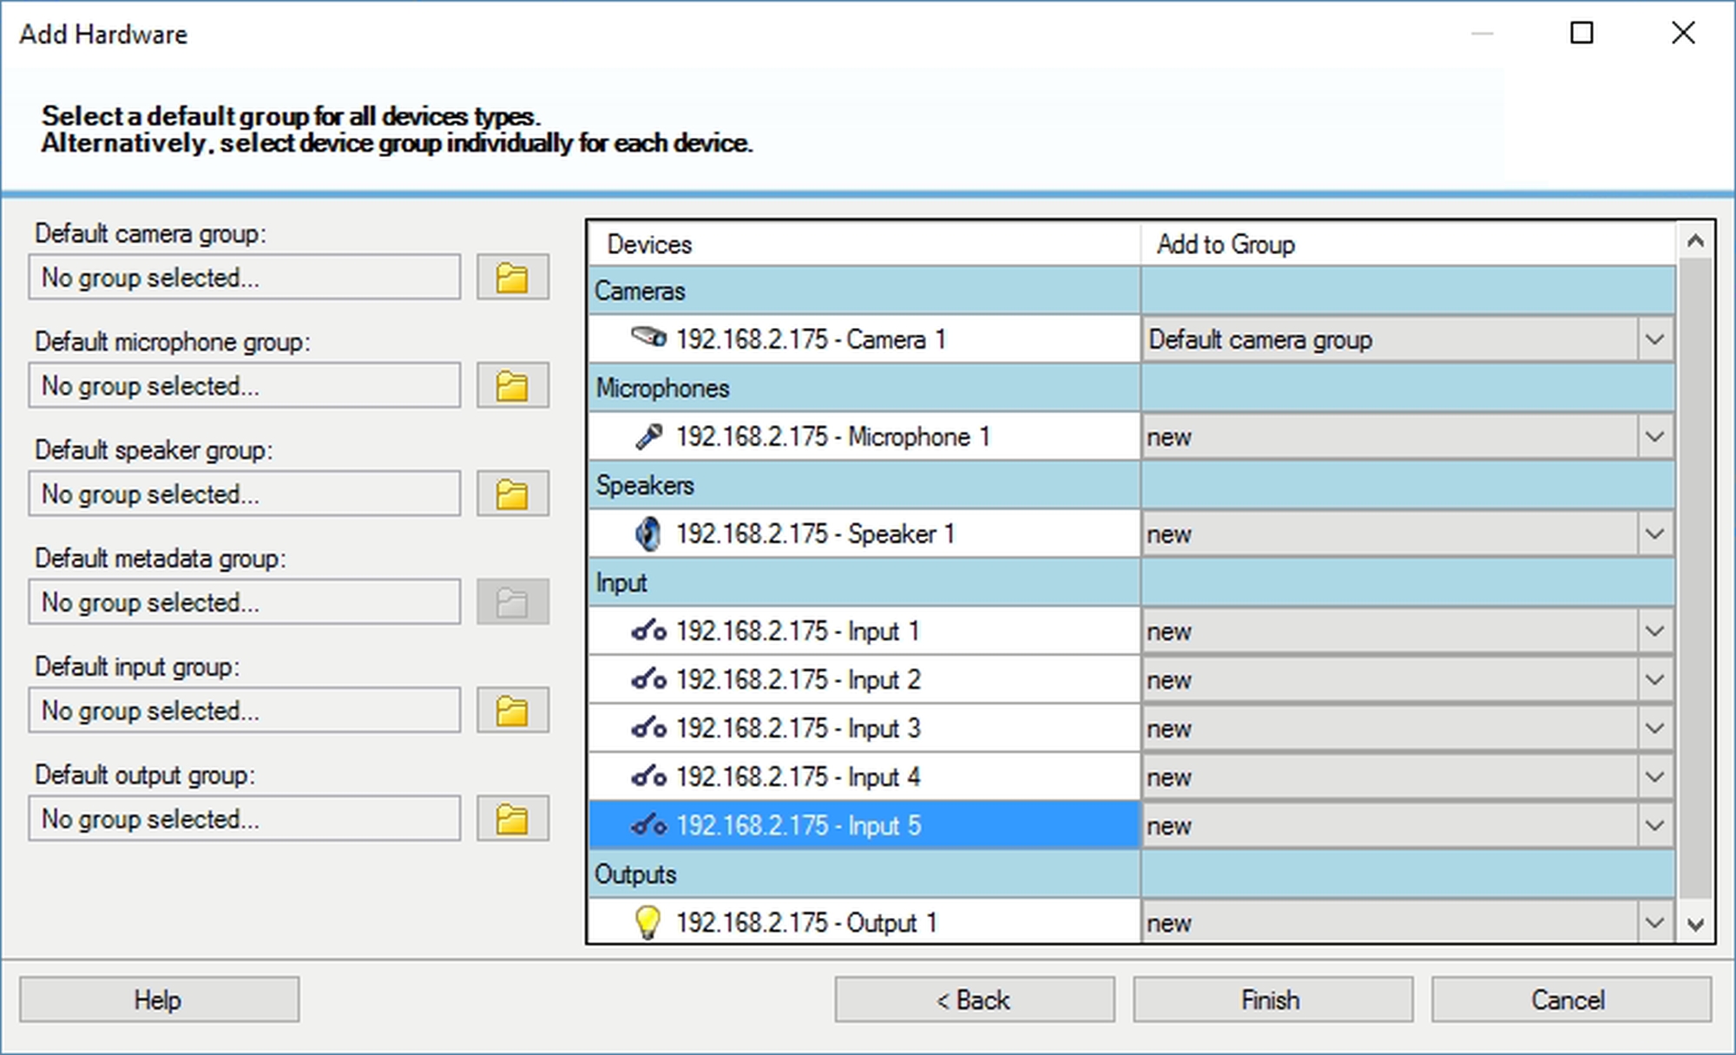Browse folder for default microphone group
Screen dimensions: 1736x1055
pyautogui.click(x=512, y=386)
